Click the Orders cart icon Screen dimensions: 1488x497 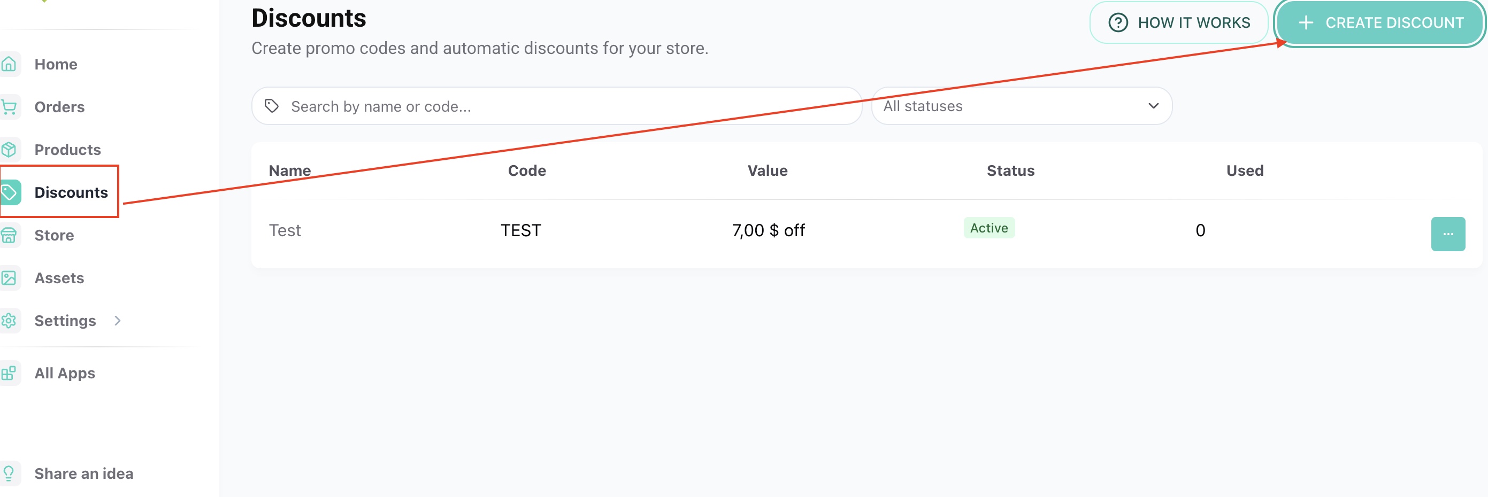click(x=9, y=107)
